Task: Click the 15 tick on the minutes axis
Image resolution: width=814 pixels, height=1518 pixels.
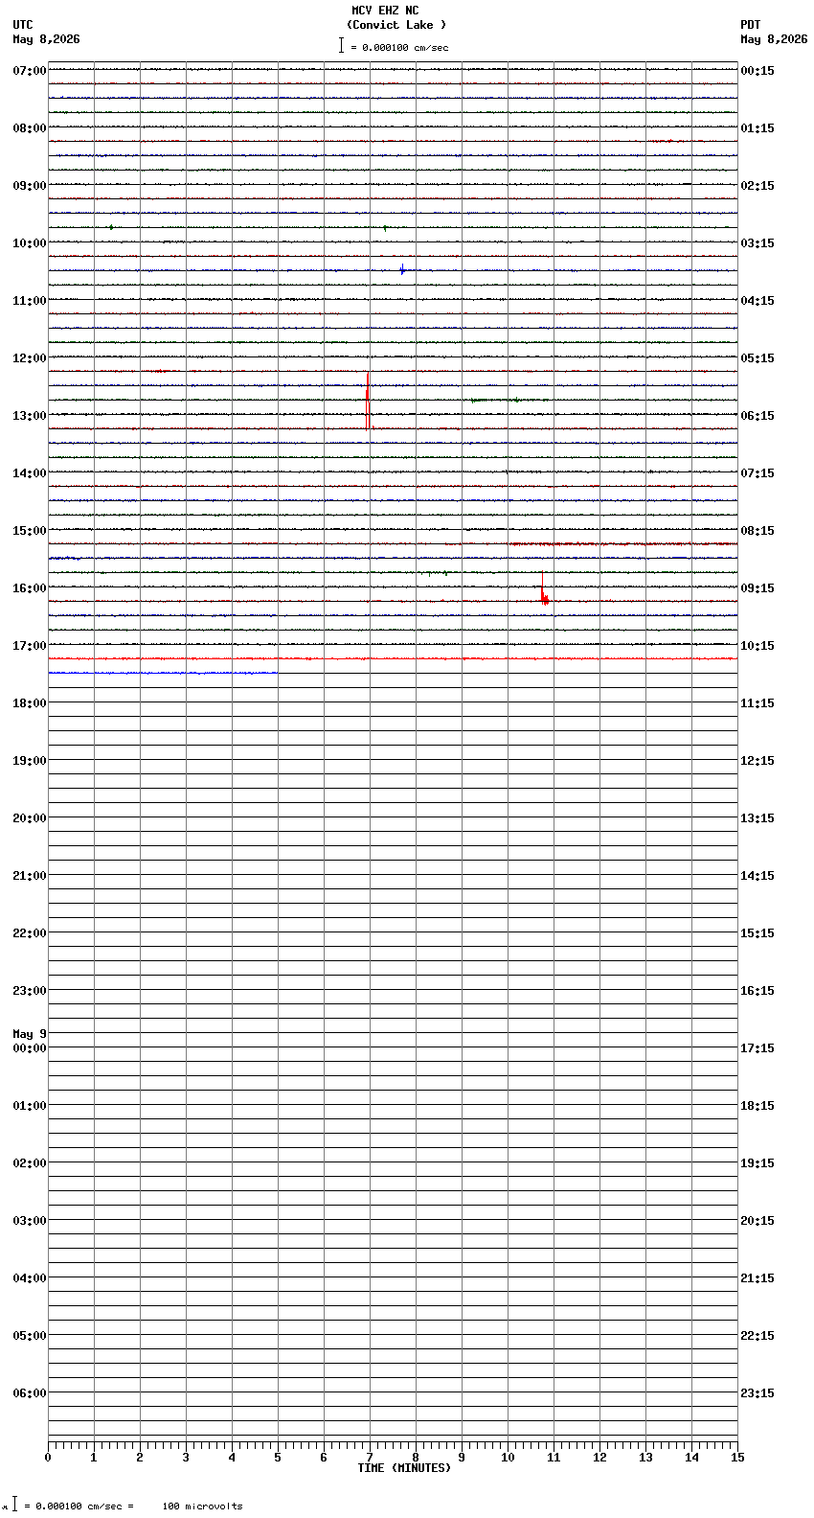Action: pos(737,1458)
